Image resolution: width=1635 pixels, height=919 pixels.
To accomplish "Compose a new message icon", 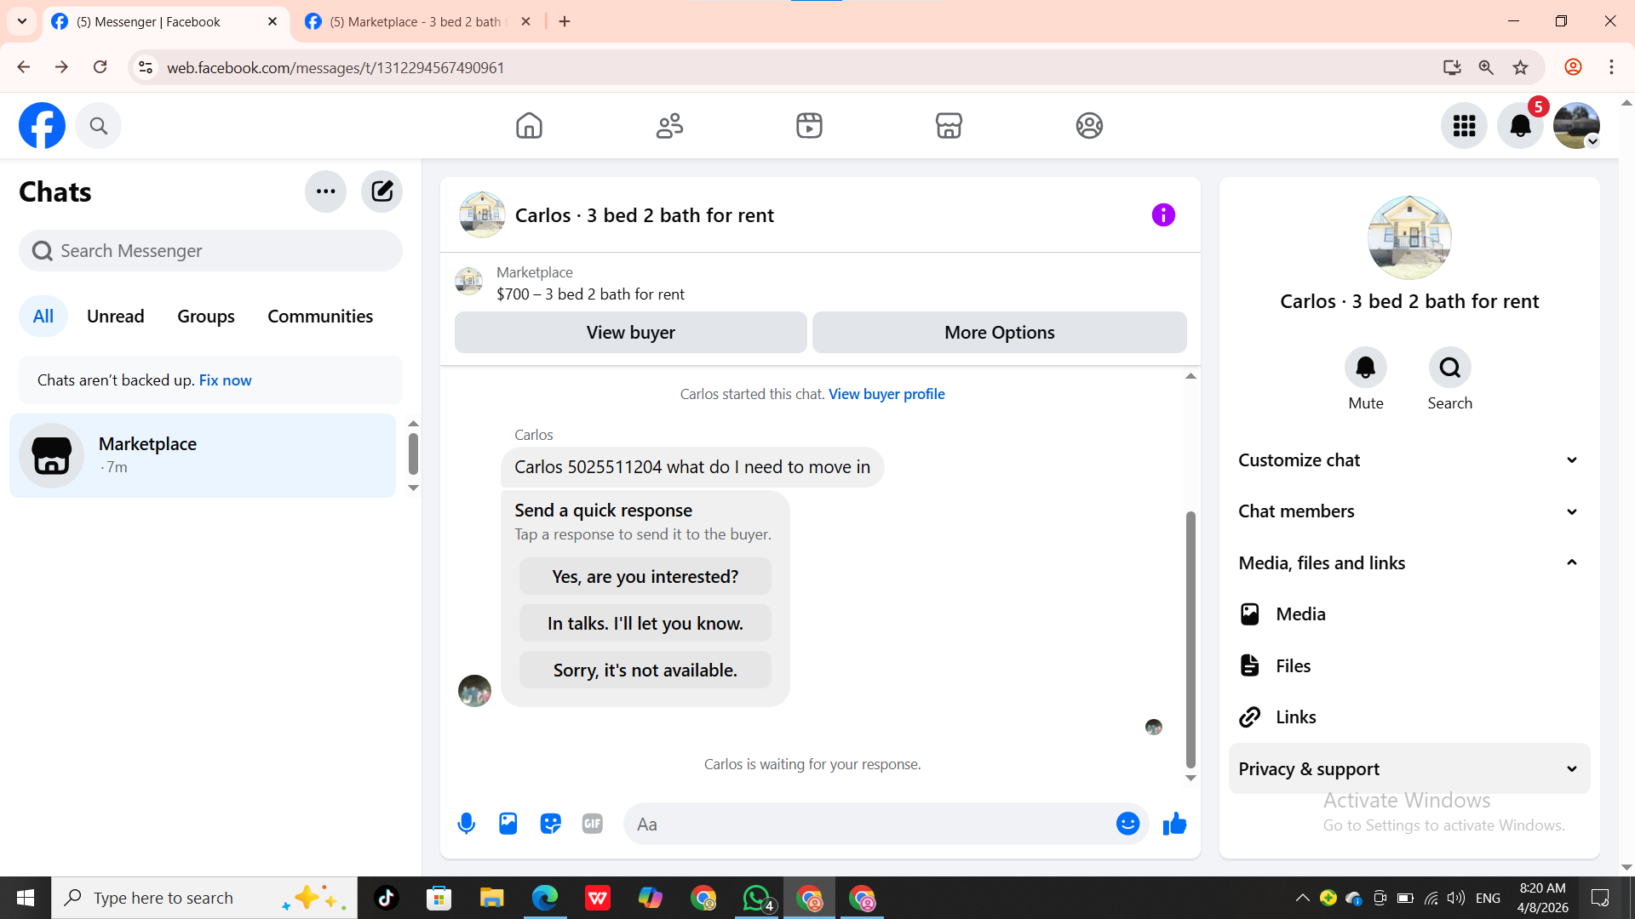I will tap(381, 191).
